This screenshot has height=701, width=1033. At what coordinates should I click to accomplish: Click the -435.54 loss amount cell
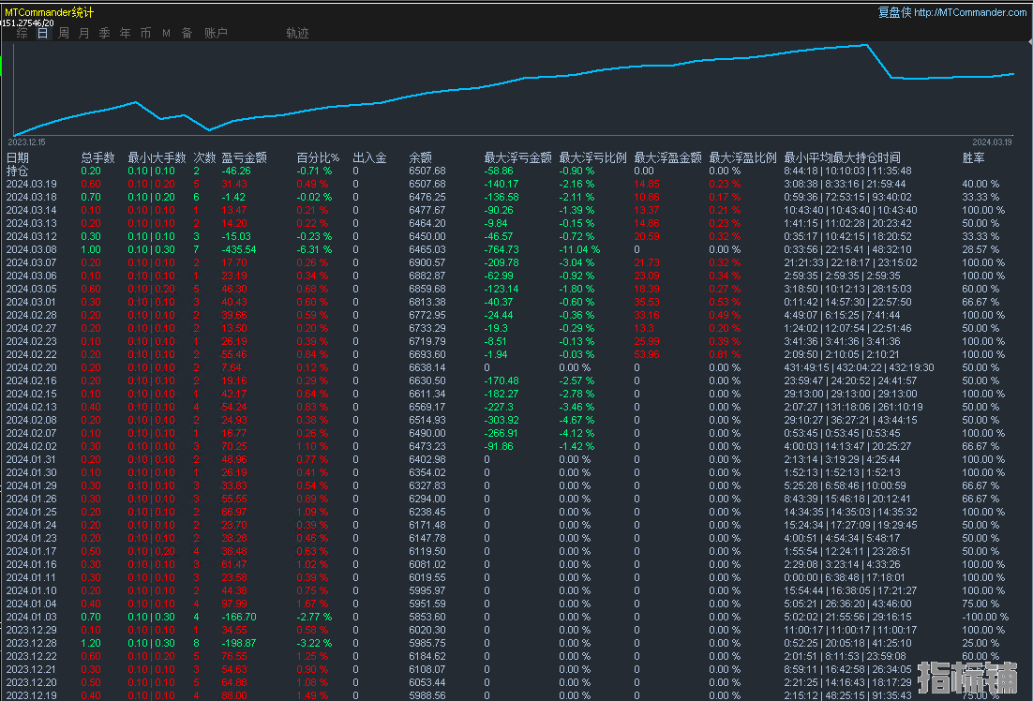coord(239,249)
